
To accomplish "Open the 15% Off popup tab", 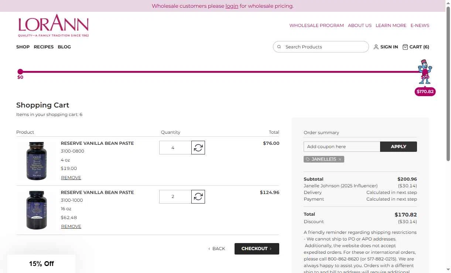I will (41, 264).
